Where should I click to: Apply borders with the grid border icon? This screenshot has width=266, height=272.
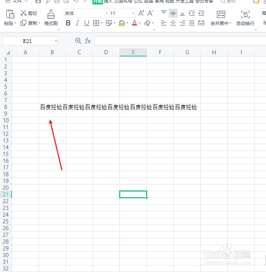96,23
